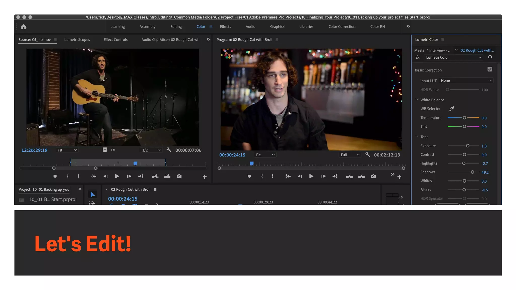Click the Program timecode 00:00:24:15
Screen dimensions: 516x290
[232, 155]
